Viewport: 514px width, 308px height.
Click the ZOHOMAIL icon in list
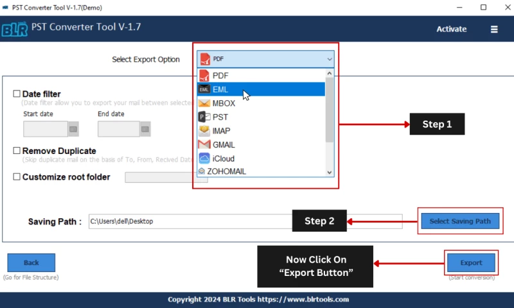(x=202, y=171)
